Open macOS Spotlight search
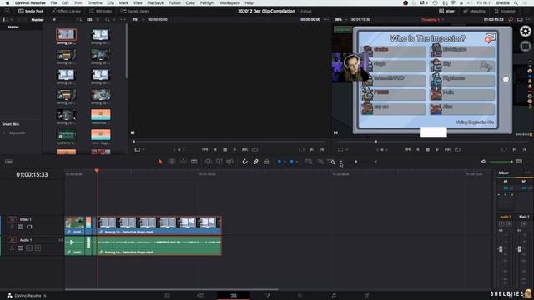534x300 pixels. click(x=516, y=2)
